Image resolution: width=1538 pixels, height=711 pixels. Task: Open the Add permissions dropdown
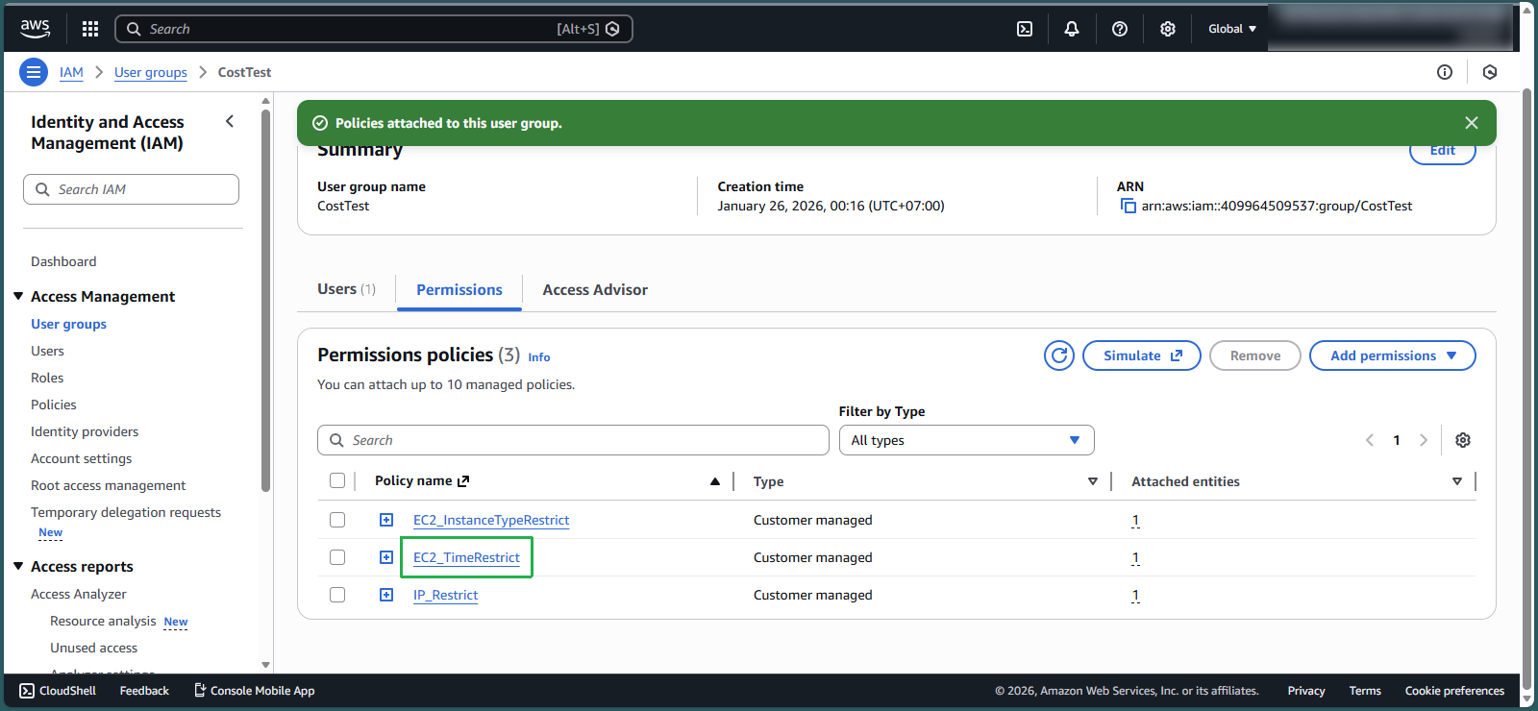(x=1392, y=355)
